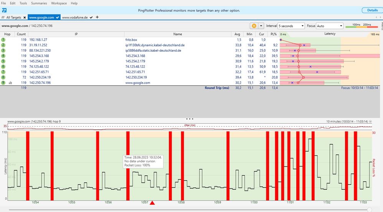Click hop 3 green circle icon
383x212 pixels.
pos(3,51)
